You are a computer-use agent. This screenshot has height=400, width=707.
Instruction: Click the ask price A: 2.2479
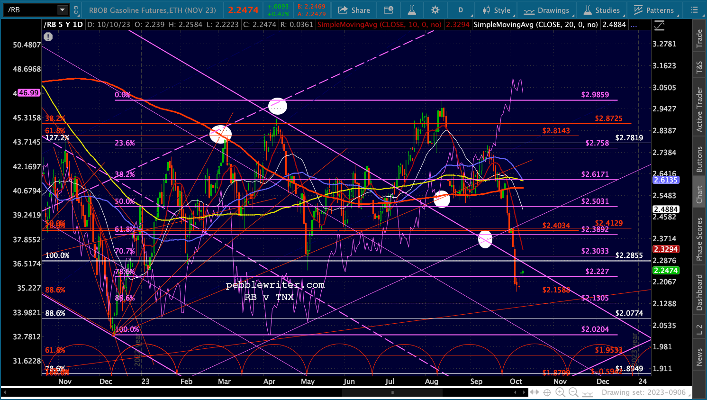tap(311, 14)
